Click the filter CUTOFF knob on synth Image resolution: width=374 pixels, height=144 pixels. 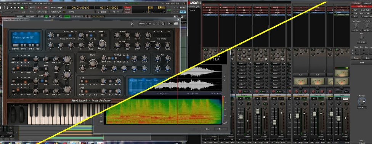pos(93,63)
